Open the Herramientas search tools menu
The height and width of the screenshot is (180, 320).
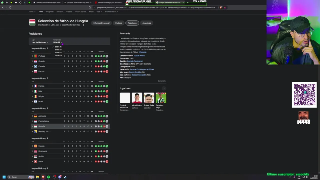point(111,12)
